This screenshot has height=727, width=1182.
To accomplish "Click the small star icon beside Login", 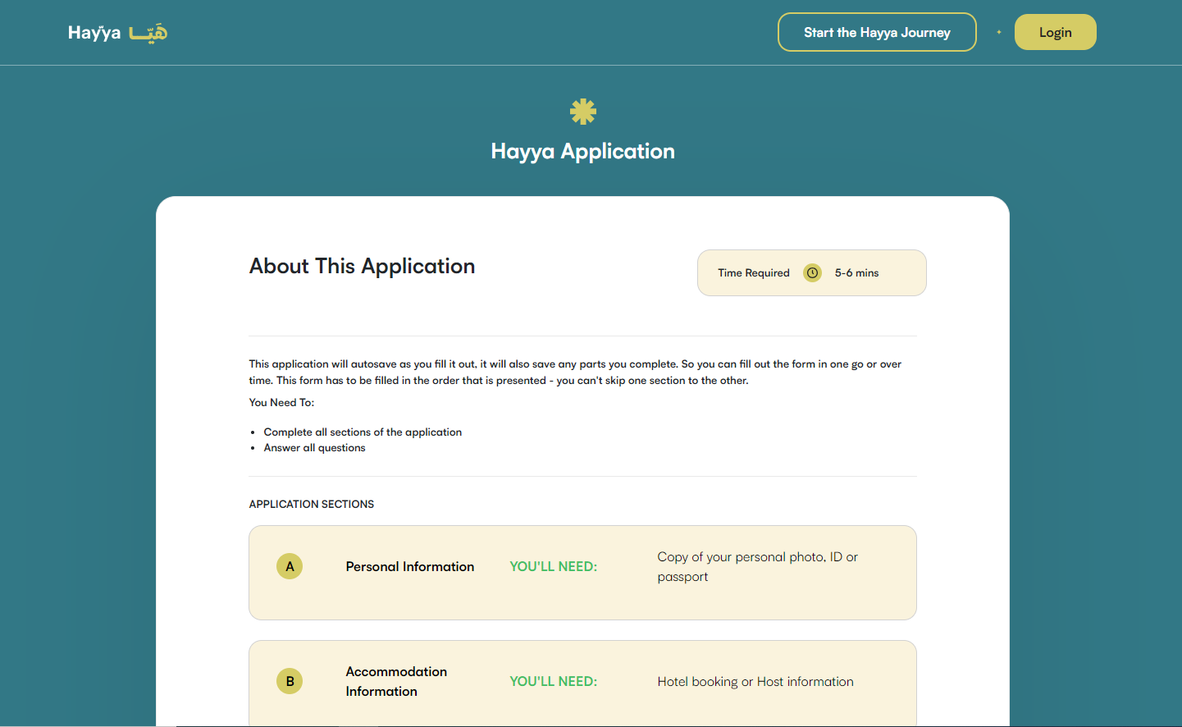I will [999, 32].
